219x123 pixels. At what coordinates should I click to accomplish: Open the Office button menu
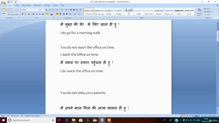pos(3,3)
